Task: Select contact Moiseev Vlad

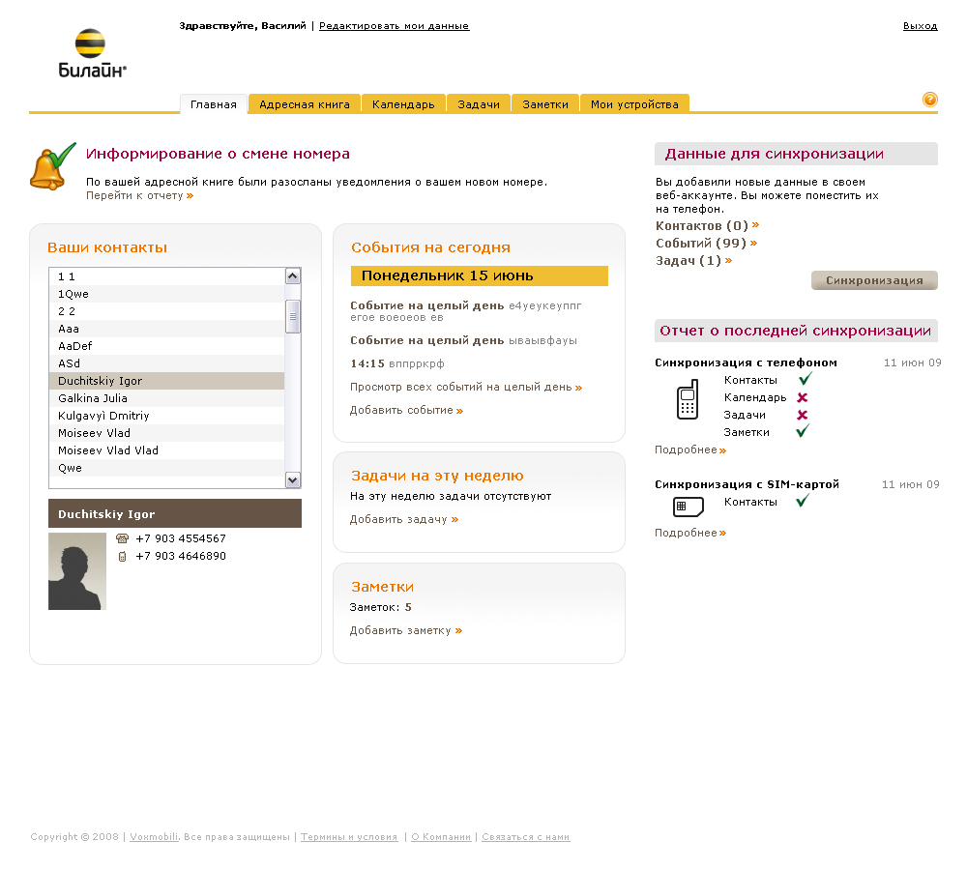Action: pyautogui.click(x=166, y=433)
